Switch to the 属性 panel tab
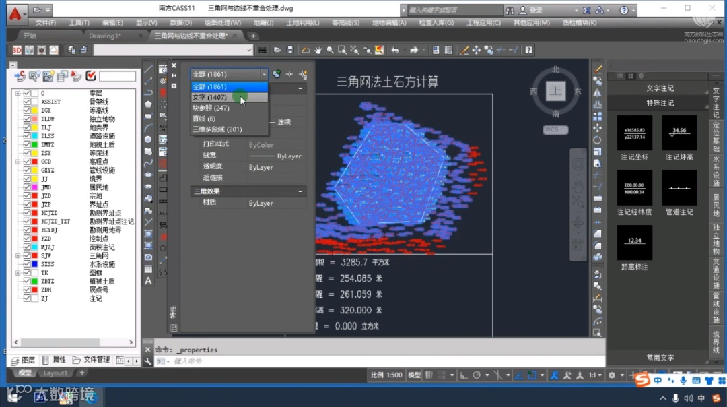The width and height of the screenshot is (727, 407). 55,360
